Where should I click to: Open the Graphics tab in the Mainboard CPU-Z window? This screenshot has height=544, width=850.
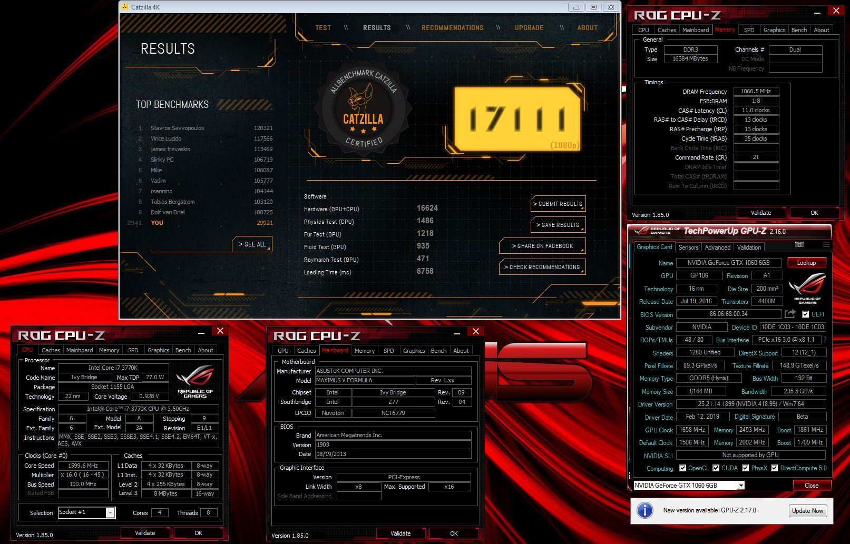pyautogui.click(x=414, y=351)
